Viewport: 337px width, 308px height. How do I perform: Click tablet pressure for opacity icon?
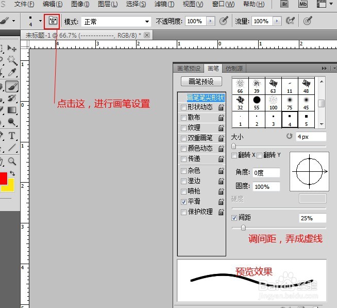(224, 21)
